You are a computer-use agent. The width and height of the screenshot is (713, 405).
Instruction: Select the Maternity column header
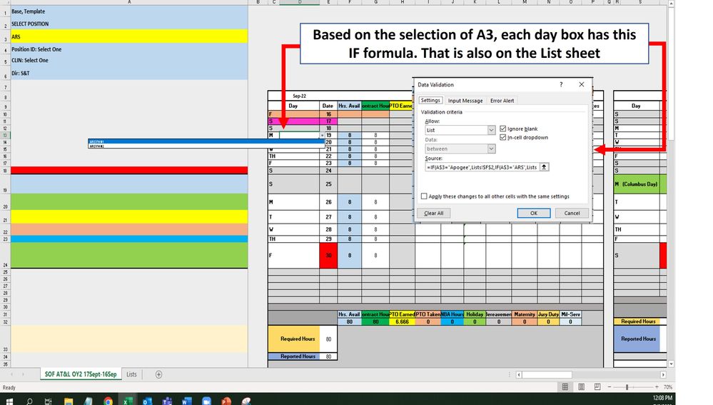[525, 314]
